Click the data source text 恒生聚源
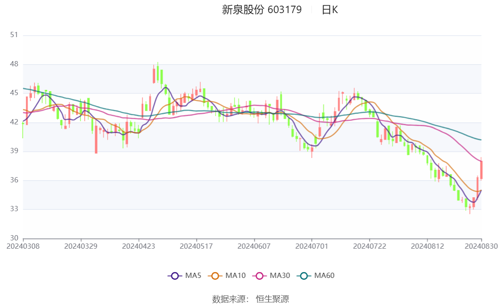The image size is (501, 305). [x=273, y=299]
